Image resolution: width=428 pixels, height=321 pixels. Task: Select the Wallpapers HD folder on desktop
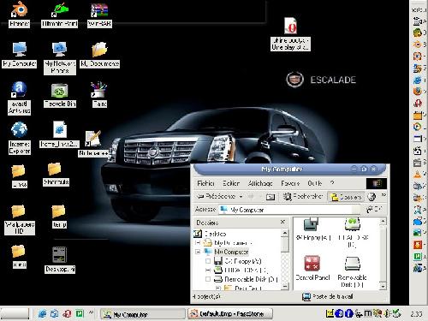tap(19, 220)
